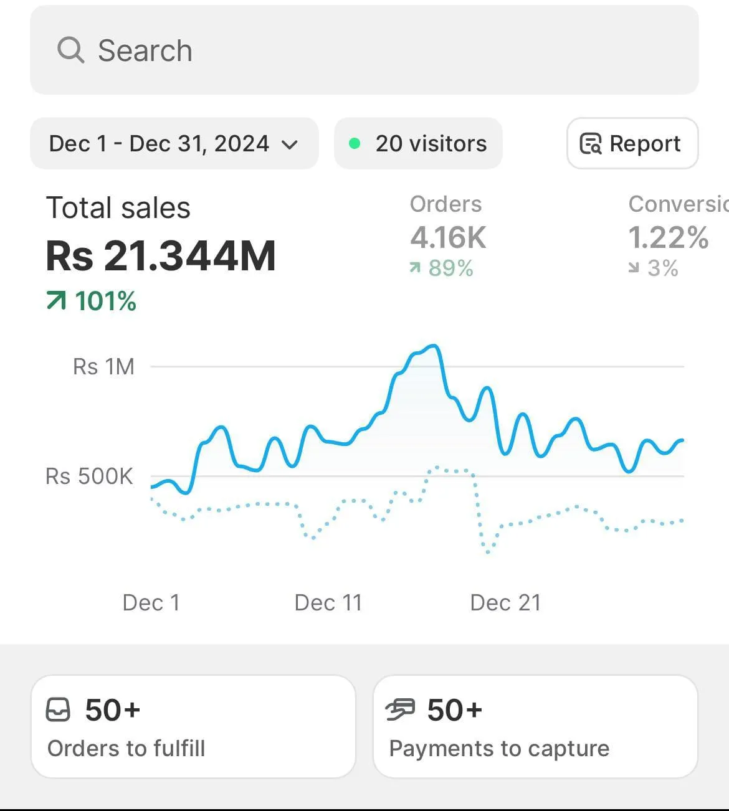Click the Dec 11 axis label

(x=328, y=602)
